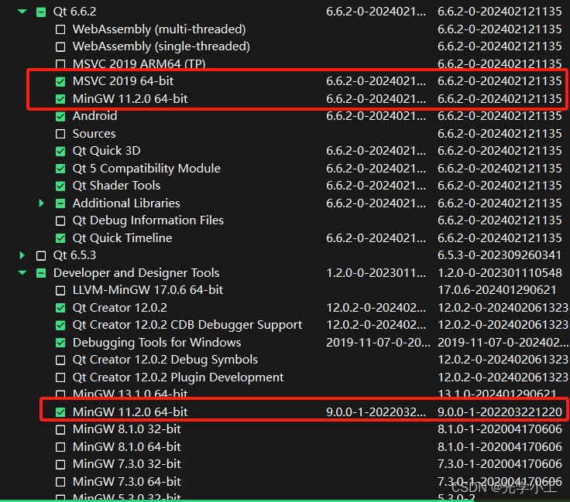Click version '9.0.0-1-202203221220' cell
Viewport: 570px width, 502px height.
coord(500,412)
